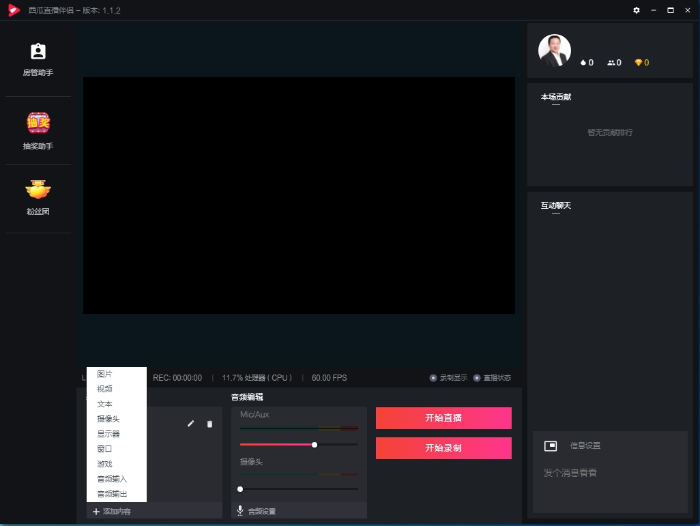Click the user avatar photo
Screen dimensions: 700x526
click(555, 50)
